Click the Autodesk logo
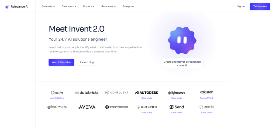276x128 pixels. coord(147,93)
